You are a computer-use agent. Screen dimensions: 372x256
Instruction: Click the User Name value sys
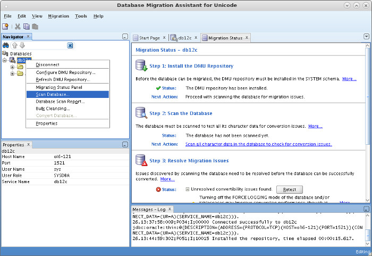tap(57, 169)
